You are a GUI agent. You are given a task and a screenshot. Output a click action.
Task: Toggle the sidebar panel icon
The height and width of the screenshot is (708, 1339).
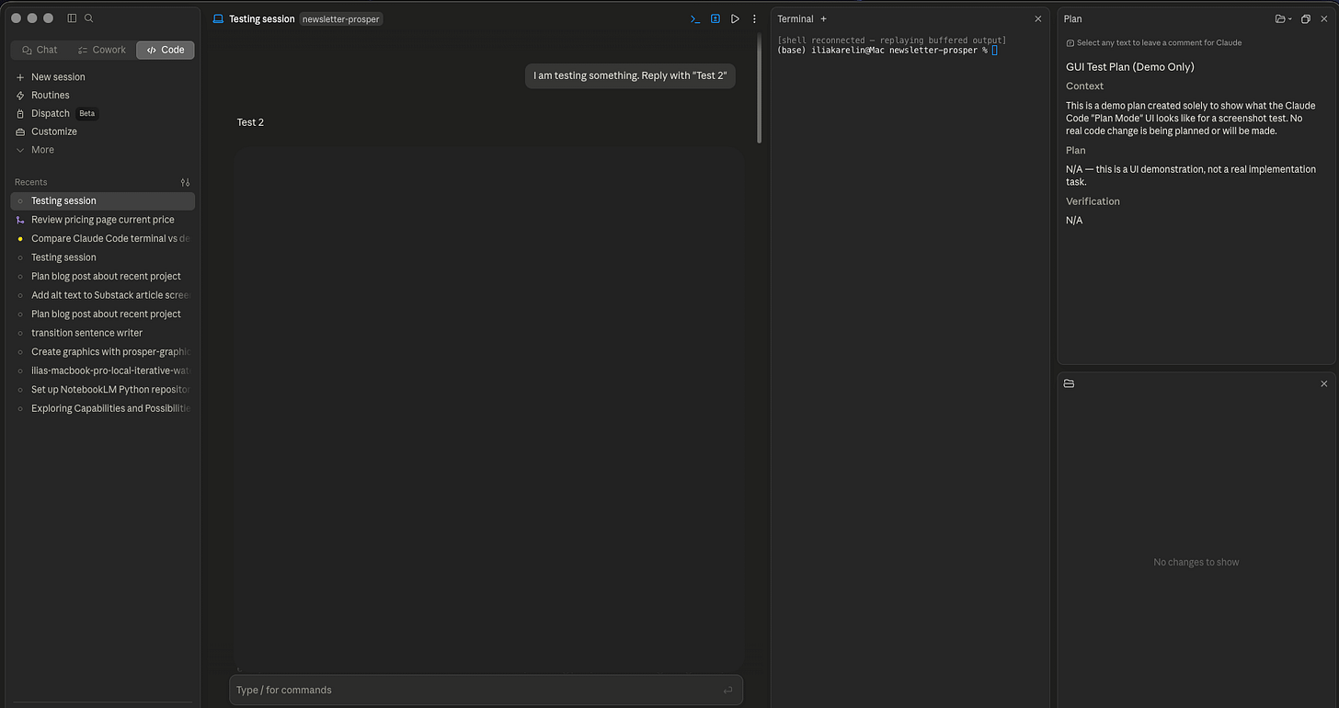[x=73, y=18]
